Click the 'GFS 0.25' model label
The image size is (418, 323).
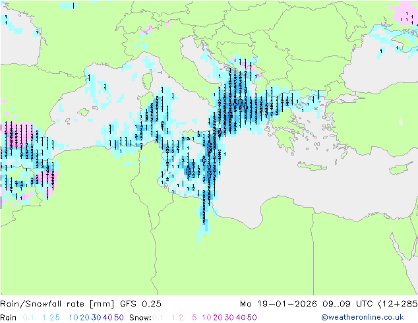point(140,303)
